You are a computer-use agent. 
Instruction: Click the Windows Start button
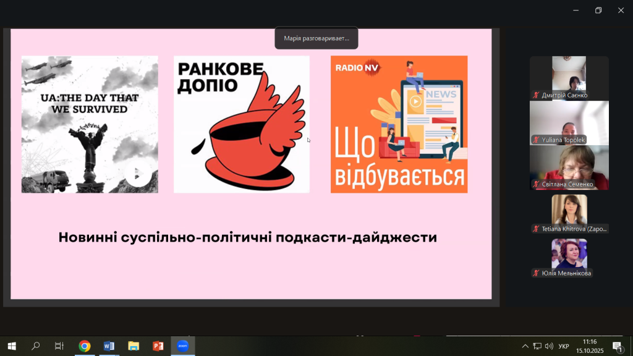click(11, 346)
